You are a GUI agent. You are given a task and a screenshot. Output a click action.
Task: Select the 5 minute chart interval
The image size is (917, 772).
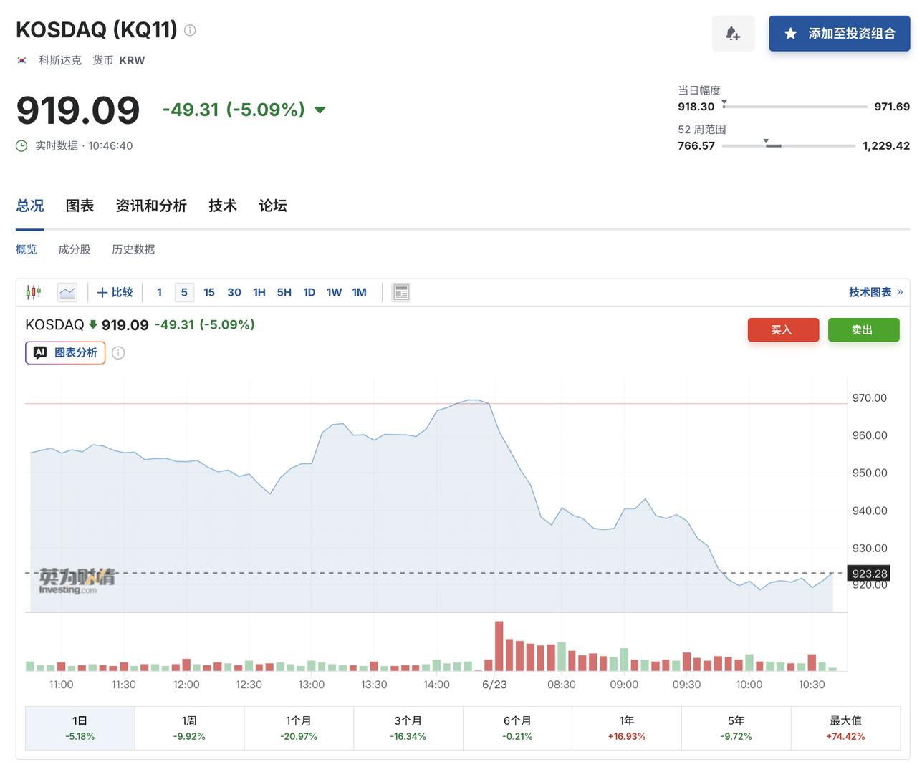point(184,292)
